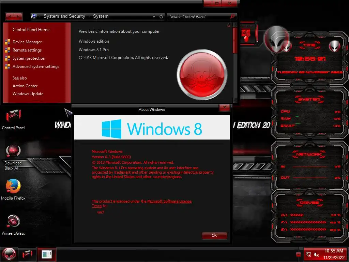
Task: Open System protection link
Action: pos(29,58)
